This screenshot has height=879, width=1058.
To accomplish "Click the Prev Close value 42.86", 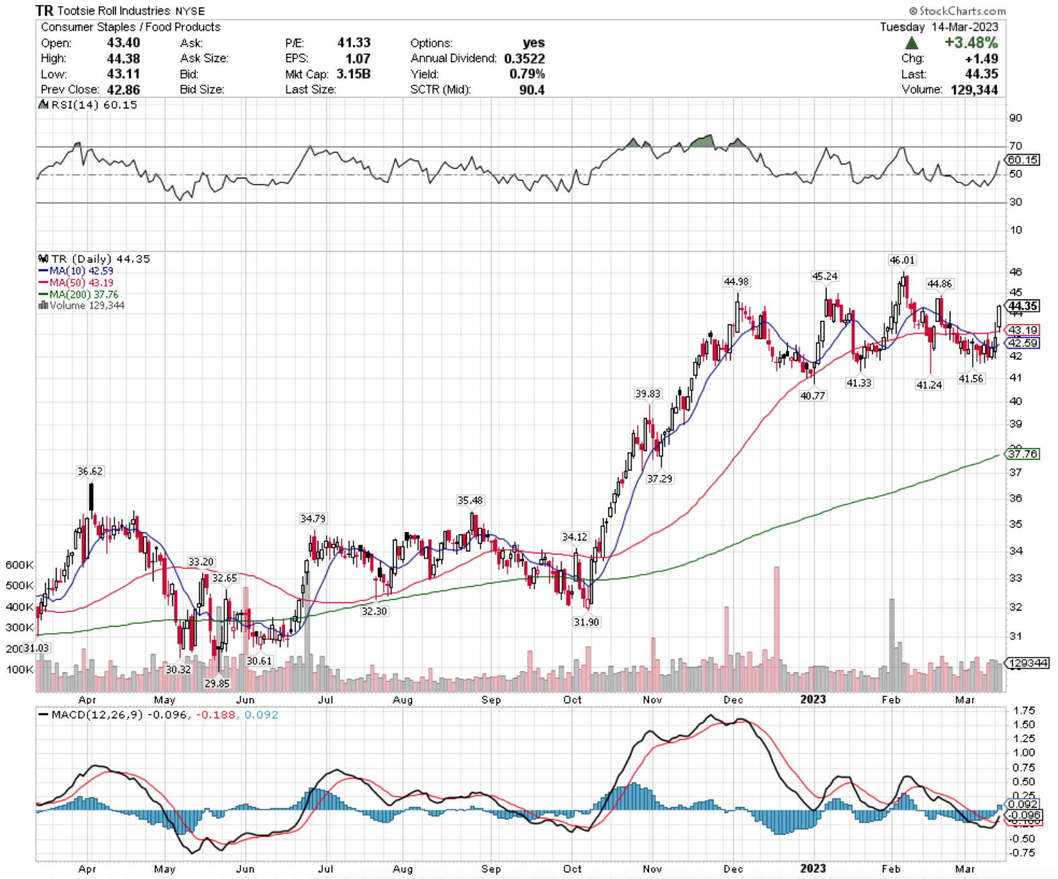I will pos(123,90).
